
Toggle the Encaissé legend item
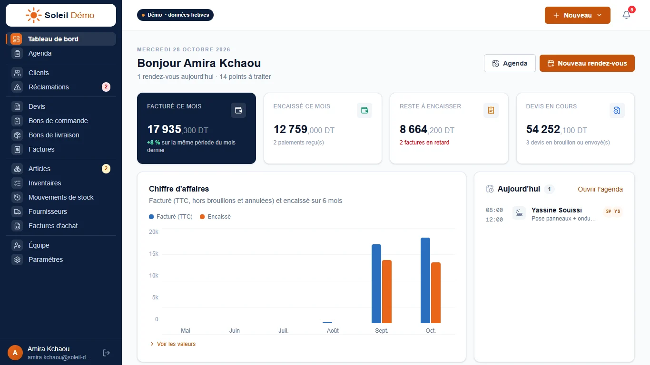(215, 217)
